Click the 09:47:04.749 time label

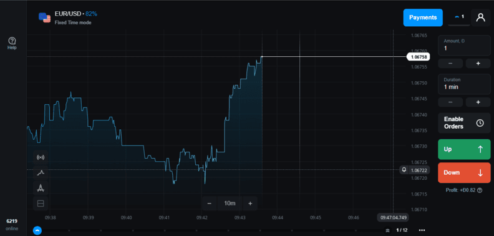pos(393,217)
